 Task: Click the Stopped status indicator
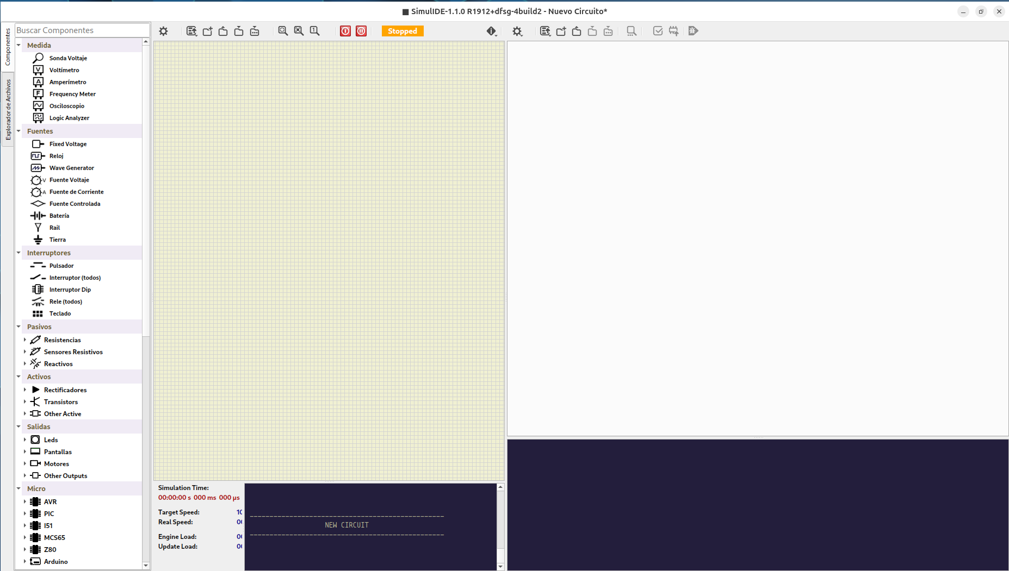click(x=403, y=31)
